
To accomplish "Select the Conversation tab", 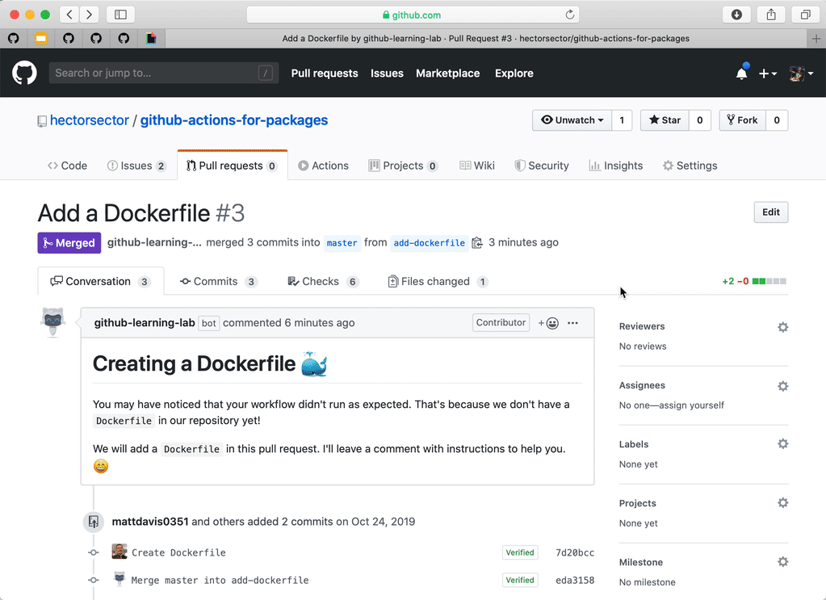I will 101,281.
